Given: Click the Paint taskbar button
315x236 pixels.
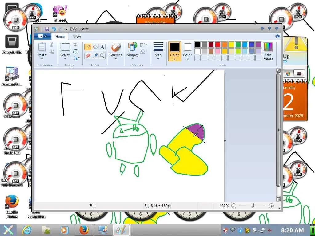Looking at the screenshot, I should point(121,230).
